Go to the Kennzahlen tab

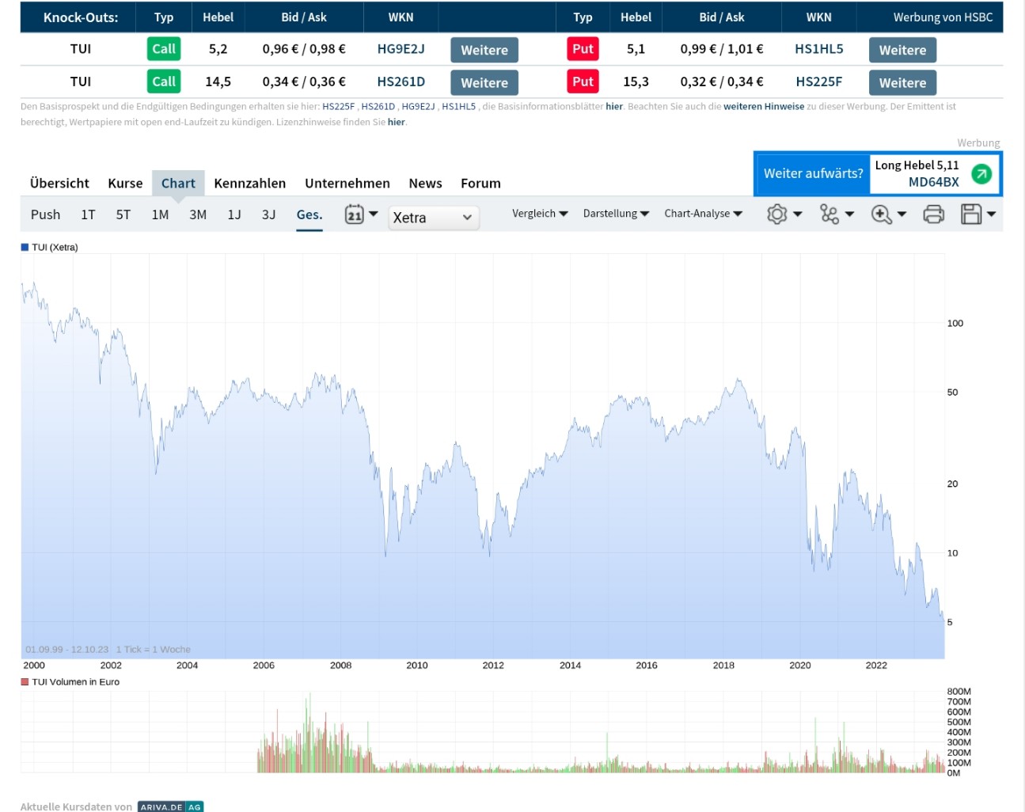(x=250, y=184)
